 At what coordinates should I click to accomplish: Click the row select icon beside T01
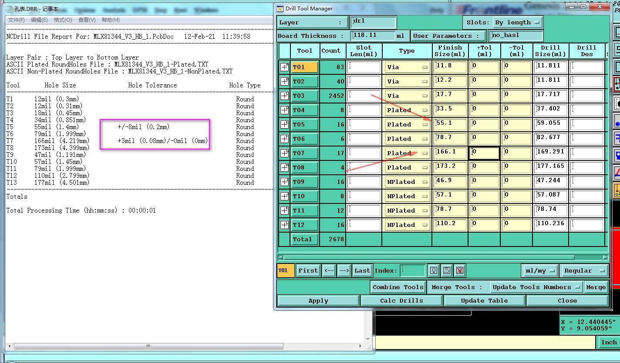click(x=284, y=67)
